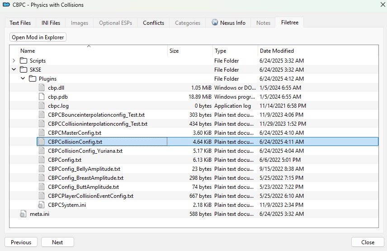Switch to the Conflicts tab
387x251 pixels.
pos(154,23)
